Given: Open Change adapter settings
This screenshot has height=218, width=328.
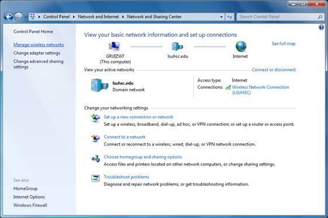Looking at the screenshot, I should [37, 53].
